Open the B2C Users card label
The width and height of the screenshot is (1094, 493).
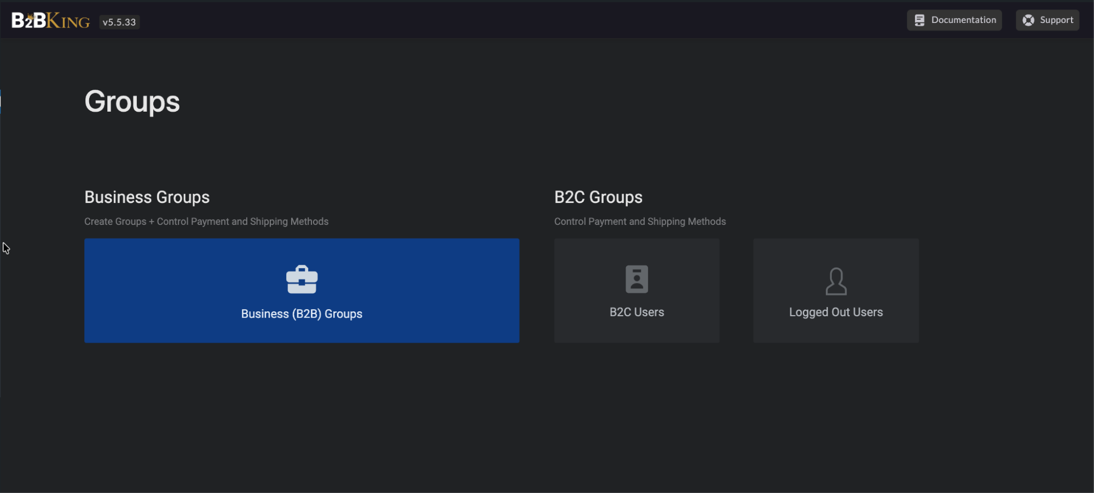pos(636,312)
